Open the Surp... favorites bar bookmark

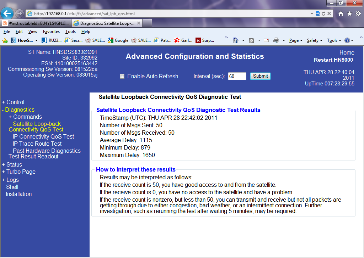[205, 40]
